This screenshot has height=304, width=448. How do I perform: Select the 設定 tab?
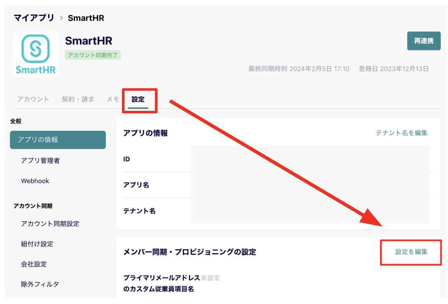pyautogui.click(x=138, y=99)
